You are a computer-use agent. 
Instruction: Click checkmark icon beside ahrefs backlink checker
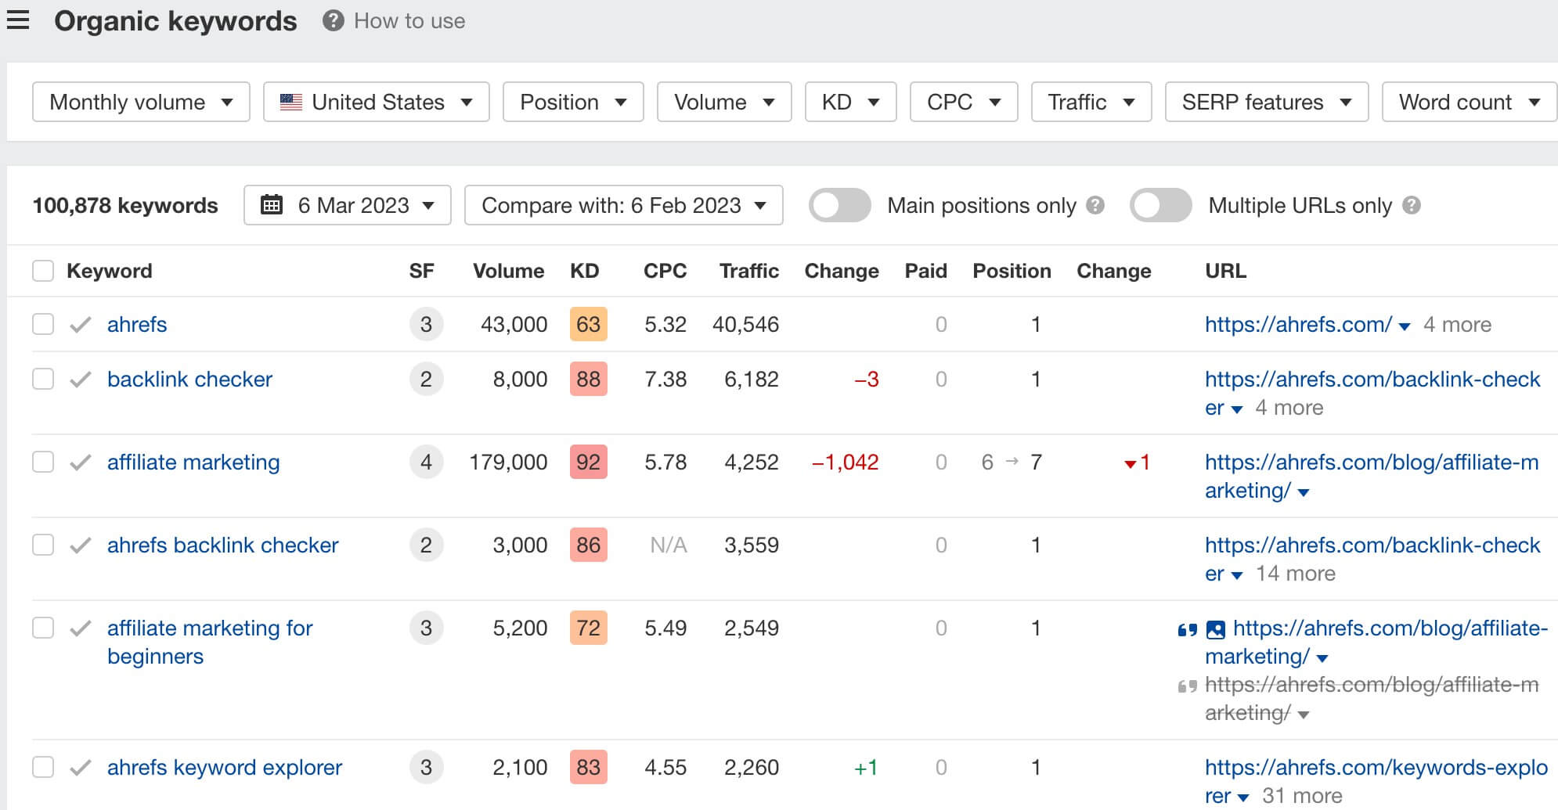81,545
